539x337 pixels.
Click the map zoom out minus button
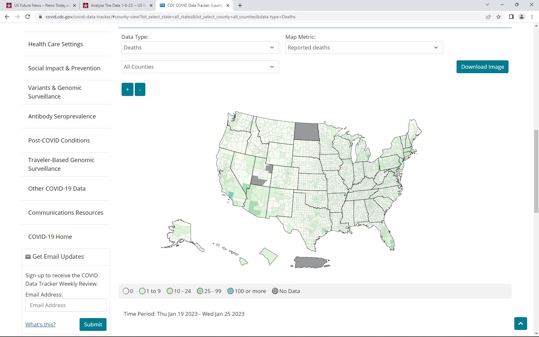pos(140,90)
